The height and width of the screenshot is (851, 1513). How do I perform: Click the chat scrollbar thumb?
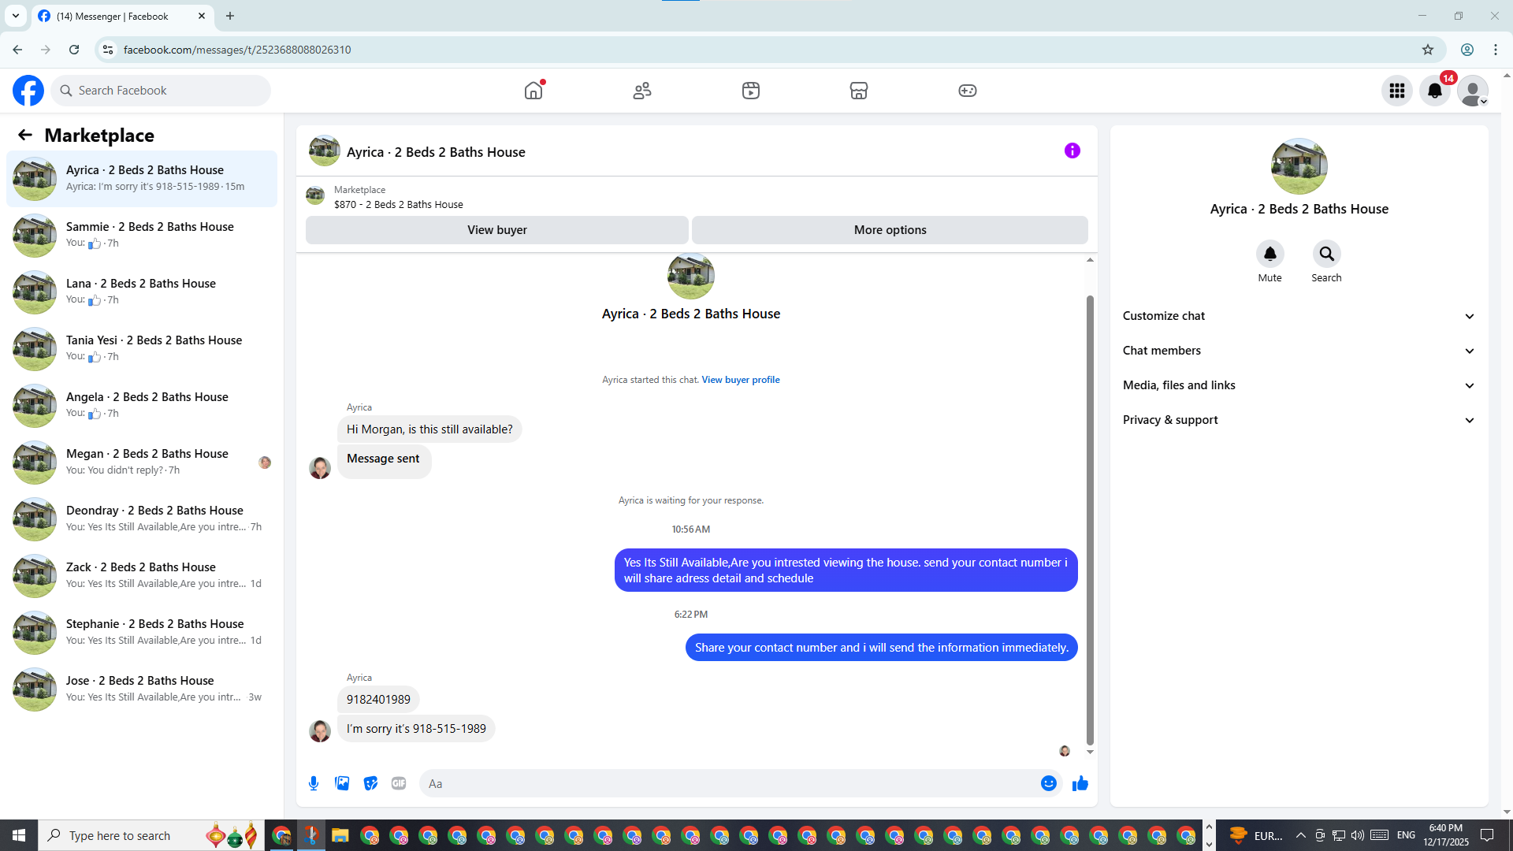tap(1090, 520)
